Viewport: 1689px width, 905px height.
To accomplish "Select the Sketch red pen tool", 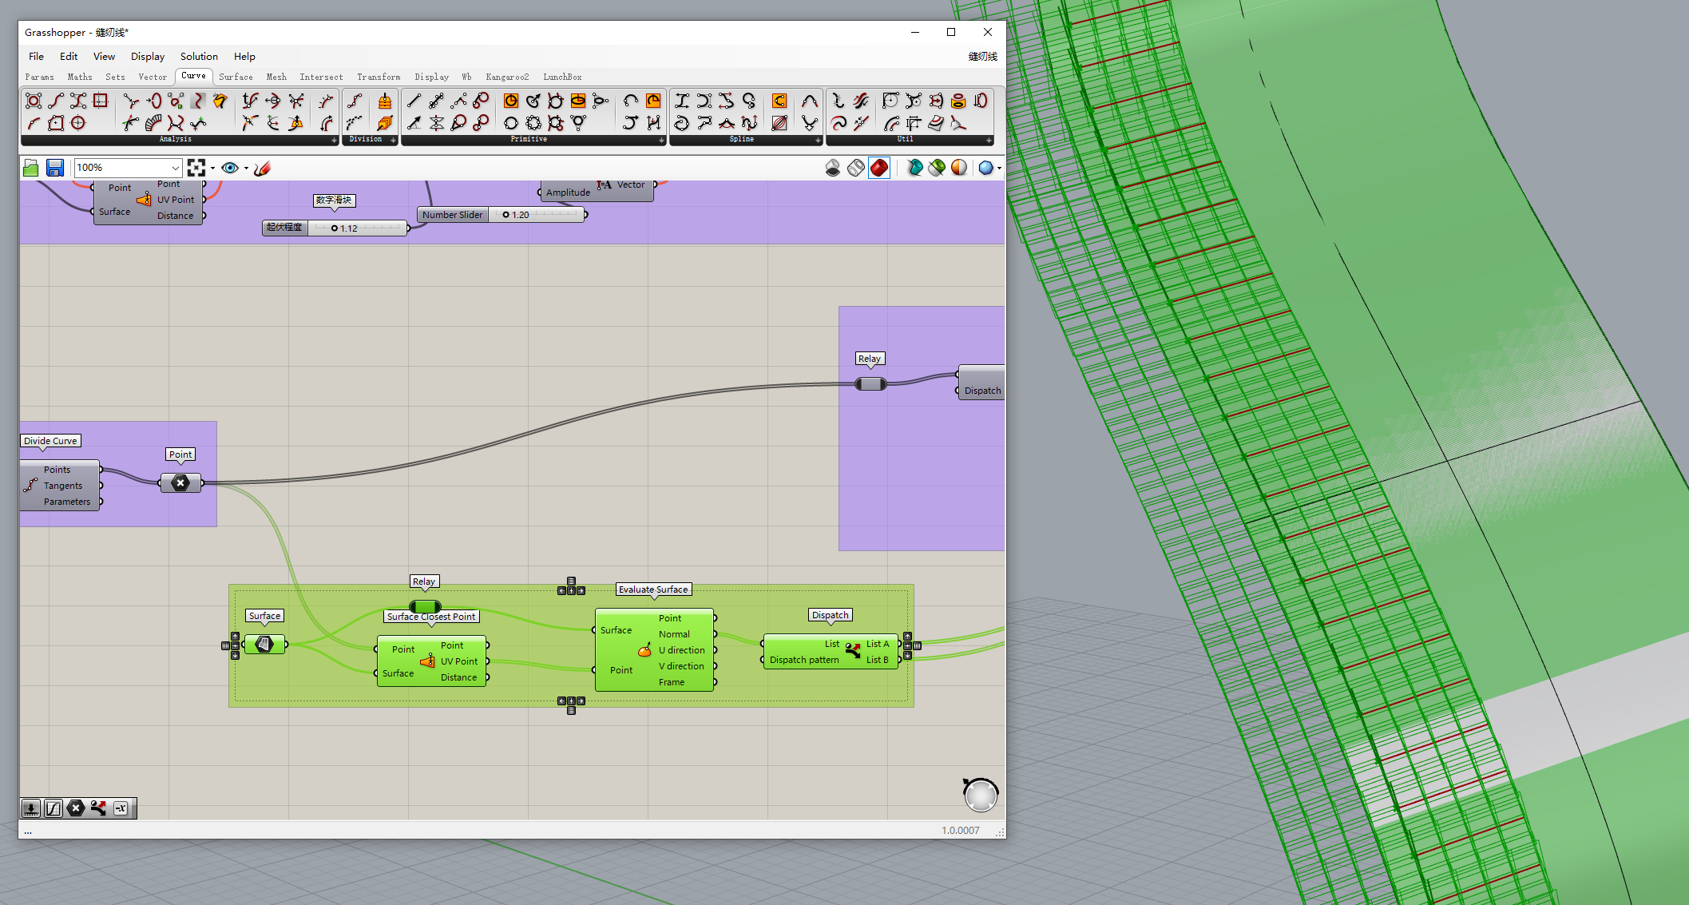I will click(263, 168).
